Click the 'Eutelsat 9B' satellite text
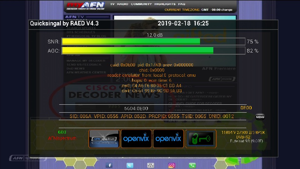 [246, 141]
